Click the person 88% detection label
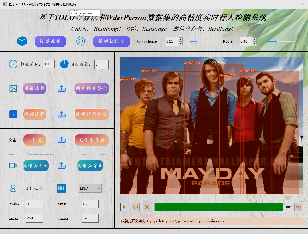Viewport: 308px width, 234px height. (248, 71)
